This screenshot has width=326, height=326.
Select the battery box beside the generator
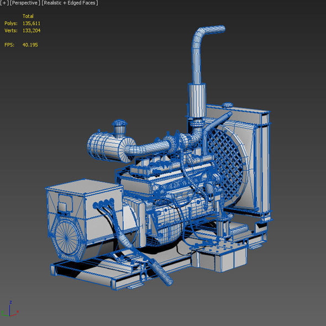(x=219, y=257)
